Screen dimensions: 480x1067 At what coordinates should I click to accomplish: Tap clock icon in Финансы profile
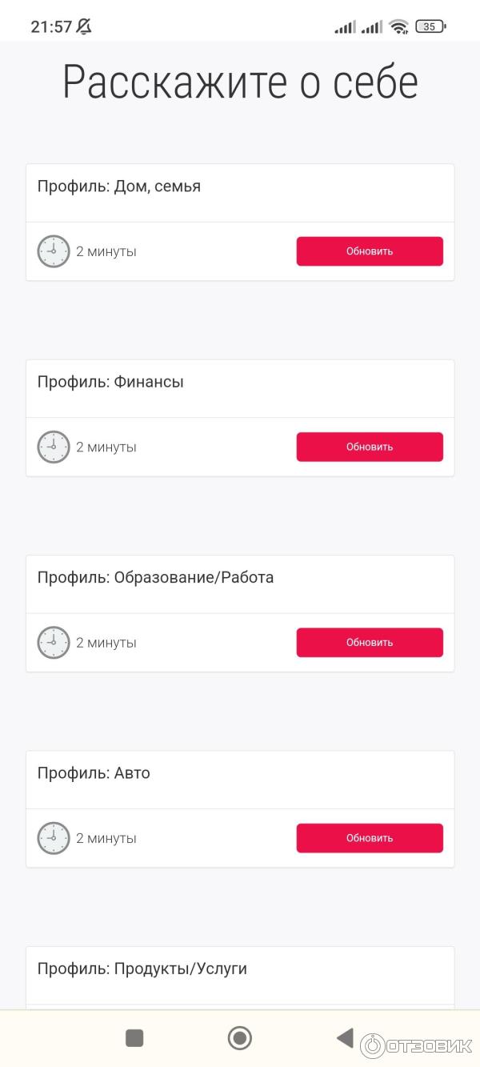(x=54, y=447)
